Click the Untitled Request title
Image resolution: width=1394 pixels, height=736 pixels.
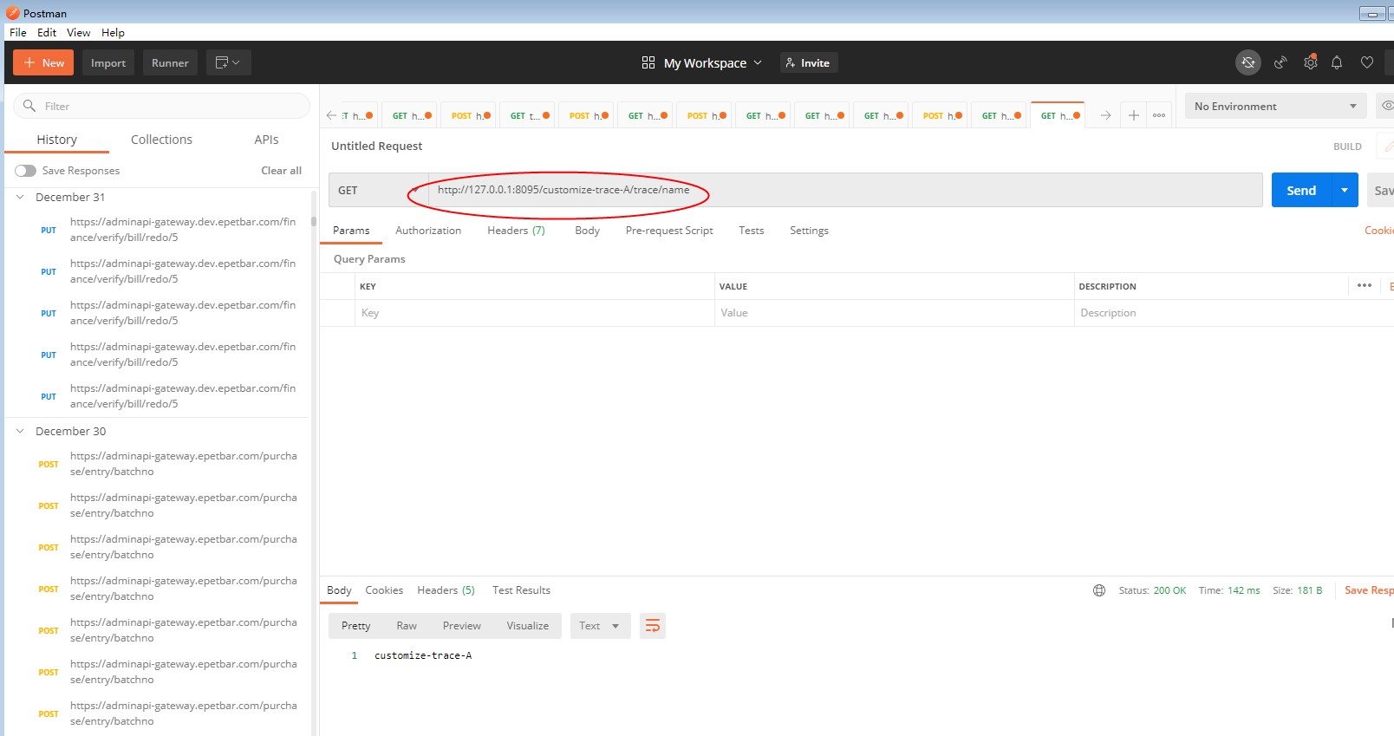point(376,147)
